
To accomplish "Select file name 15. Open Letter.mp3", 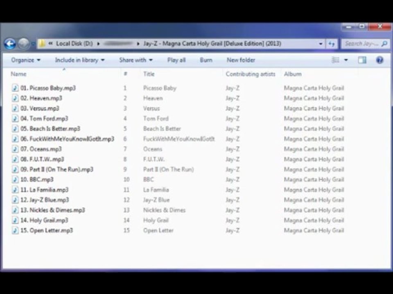I will (47, 230).
